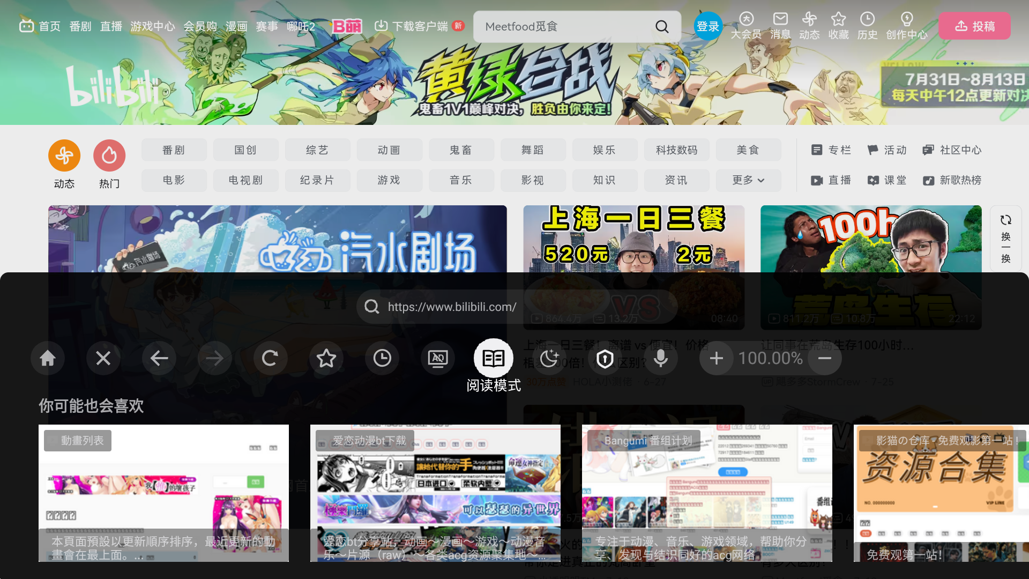The height and width of the screenshot is (579, 1029).
Task: Open the privacy shield icon
Action: [x=605, y=358]
